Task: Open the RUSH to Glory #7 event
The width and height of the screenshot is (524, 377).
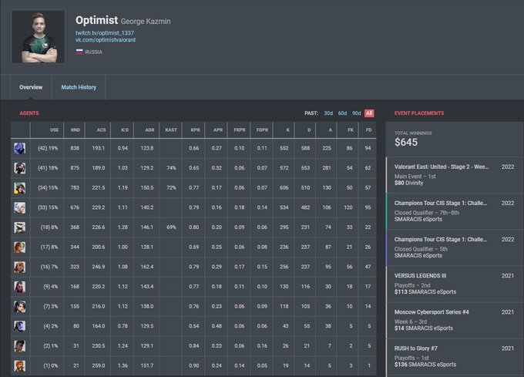Action: click(455, 357)
